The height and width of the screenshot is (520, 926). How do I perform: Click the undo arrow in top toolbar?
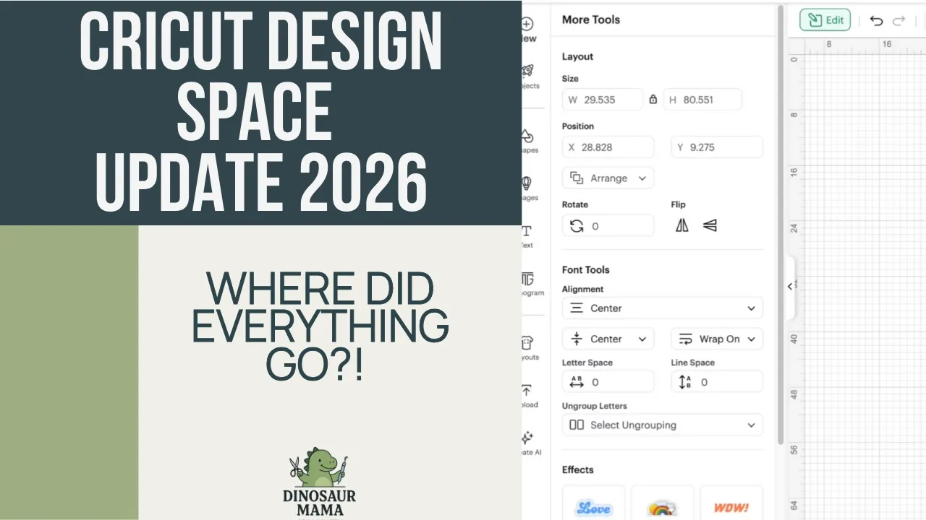(x=876, y=20)
